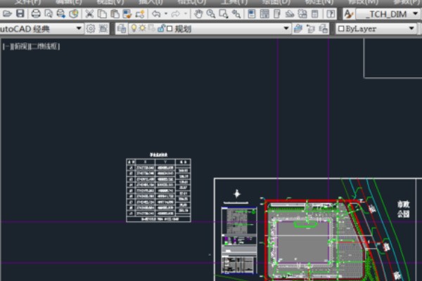
Task: Expand the _TCH_DIM dimension style dropdown
Action: [416, 13]
